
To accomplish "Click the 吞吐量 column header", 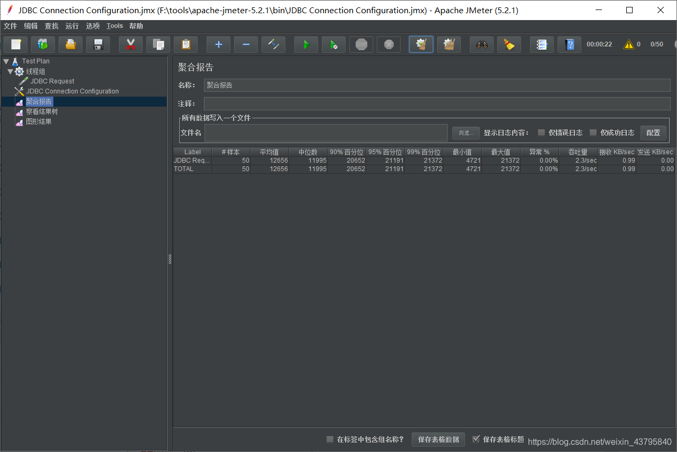I will pyautogui.click(x=578, y=152).
